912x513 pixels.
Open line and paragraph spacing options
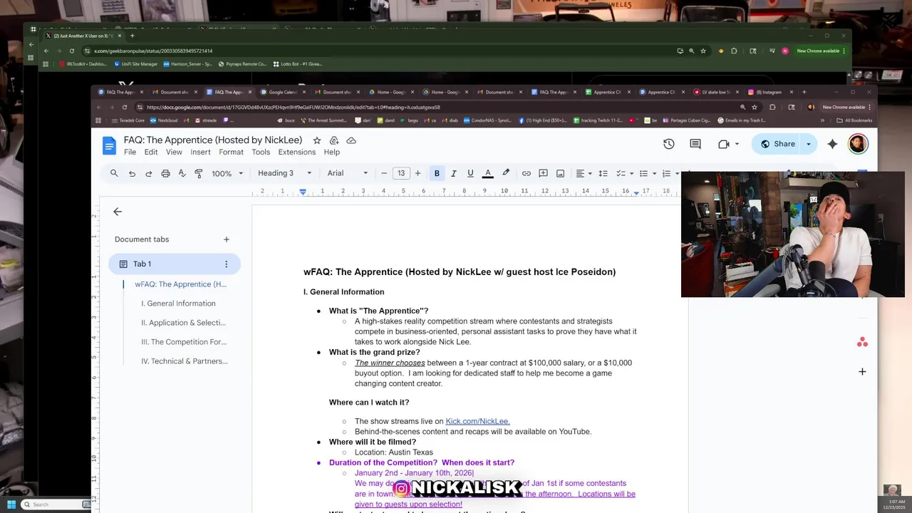coord(603,173)
